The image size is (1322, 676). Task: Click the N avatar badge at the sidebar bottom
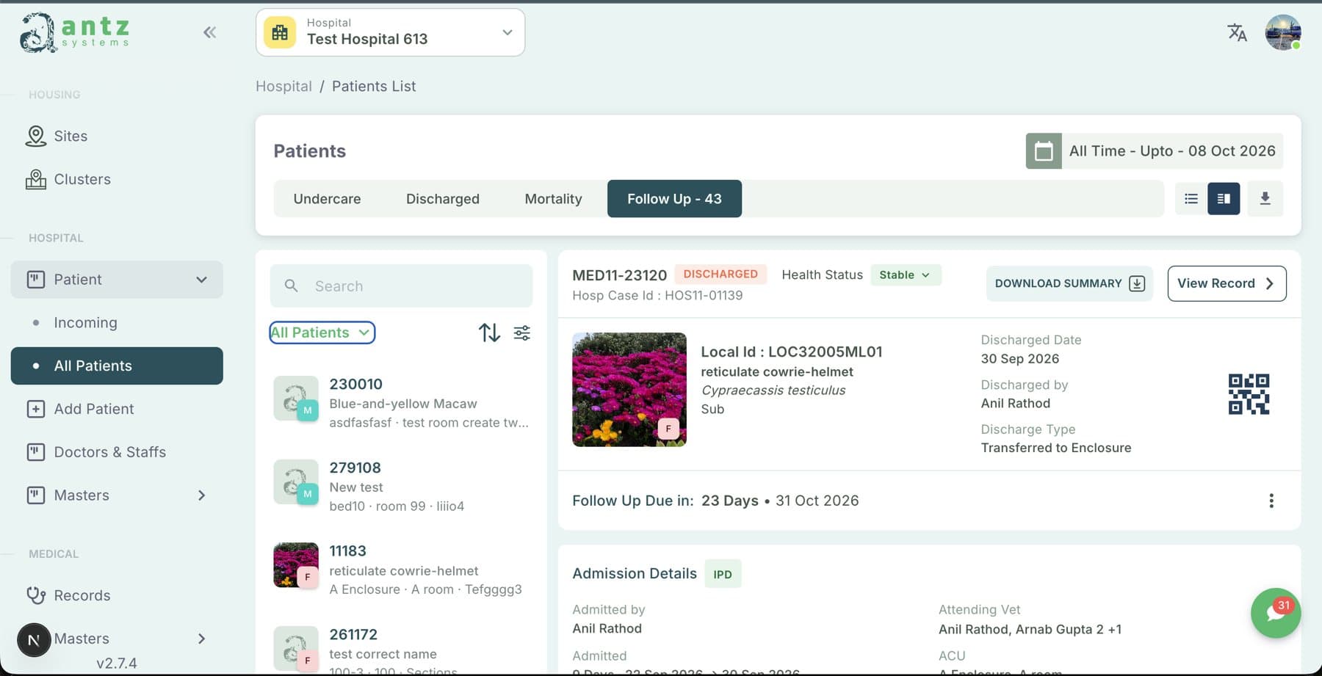[x=34, y=641]
